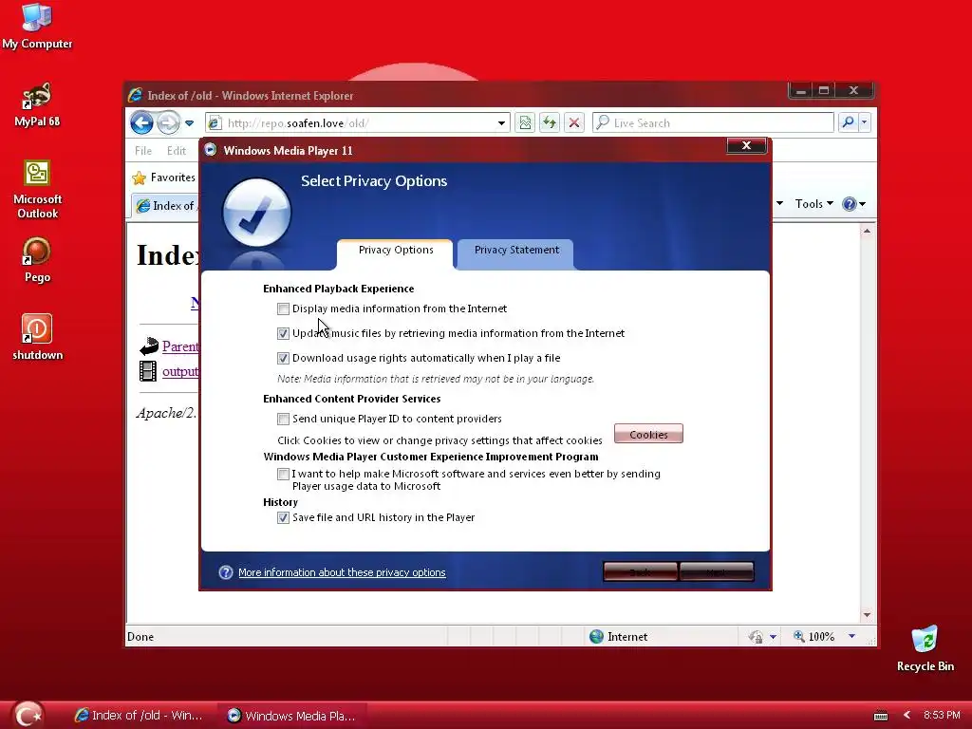Check Send unique Player ID to content providers

point(283,419)
